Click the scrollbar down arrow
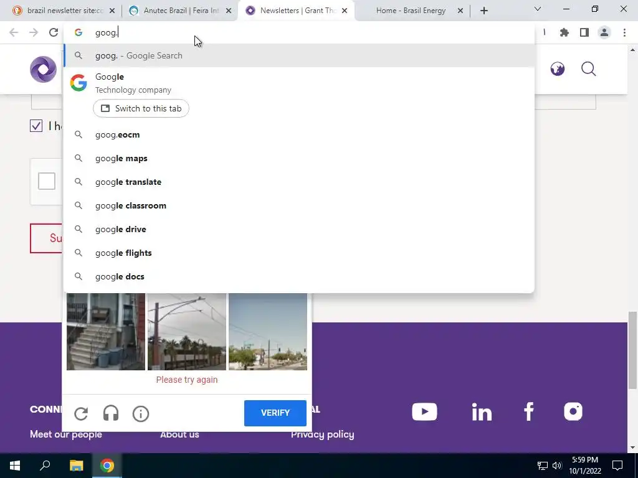Image resolution: width=638 pixels, height=478 pixels. pyautogui.click(x=632, y=448)
